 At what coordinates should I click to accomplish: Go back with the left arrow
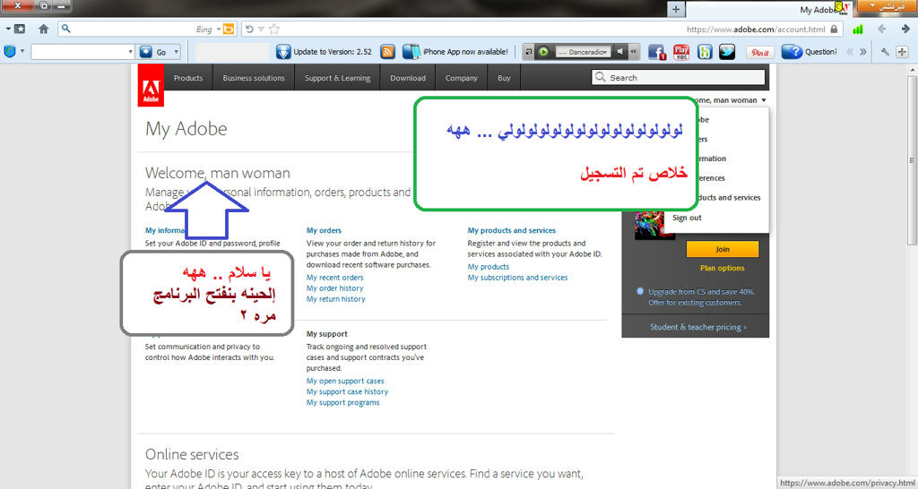click(882, 29)
